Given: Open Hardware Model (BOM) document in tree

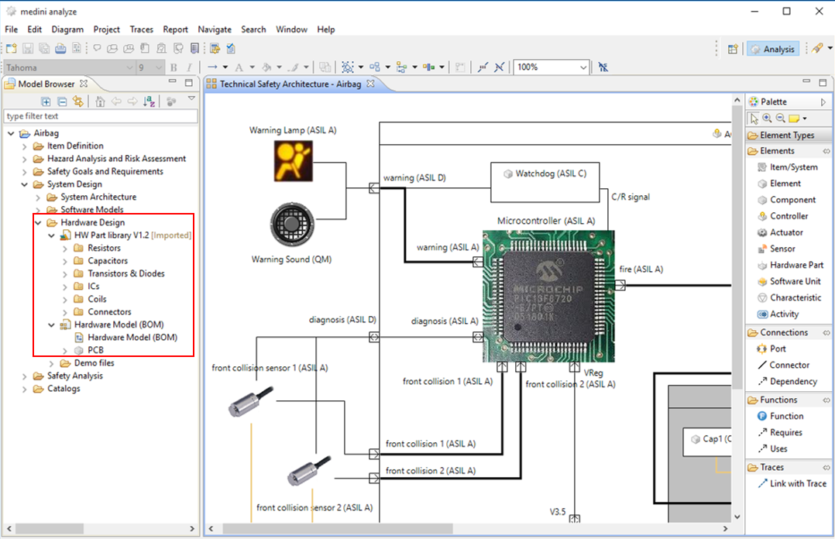Looking at the screenshot, I should click(132, 338).
